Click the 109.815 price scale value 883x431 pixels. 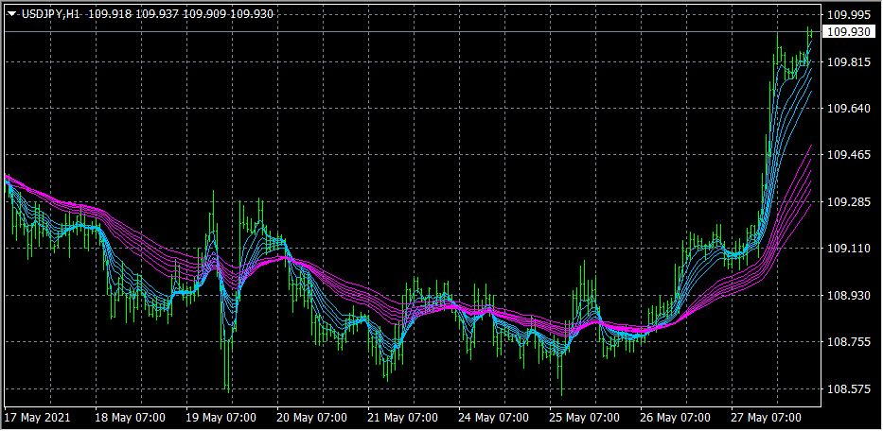849,61
